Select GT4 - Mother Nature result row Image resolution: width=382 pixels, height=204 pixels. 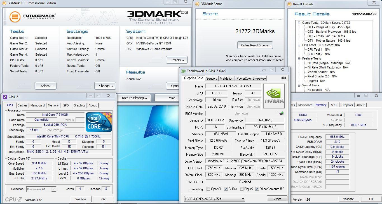point(329,41)
